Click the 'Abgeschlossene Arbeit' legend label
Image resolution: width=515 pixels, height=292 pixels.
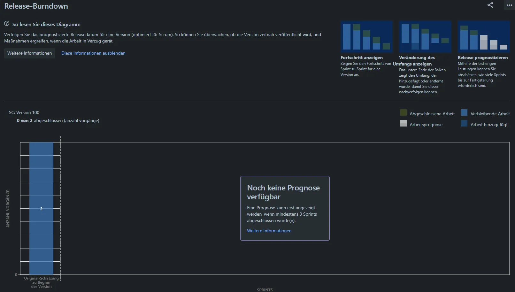click(432, 114)
